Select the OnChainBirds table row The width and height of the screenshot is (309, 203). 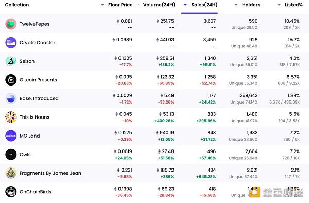(154, 192)
